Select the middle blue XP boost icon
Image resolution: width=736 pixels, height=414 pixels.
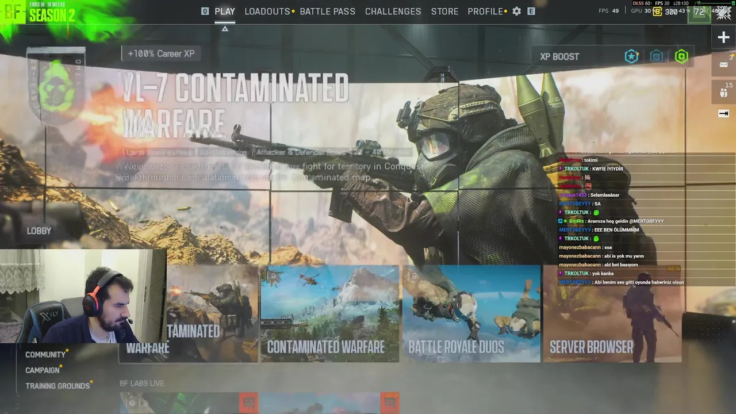[657, 56]
